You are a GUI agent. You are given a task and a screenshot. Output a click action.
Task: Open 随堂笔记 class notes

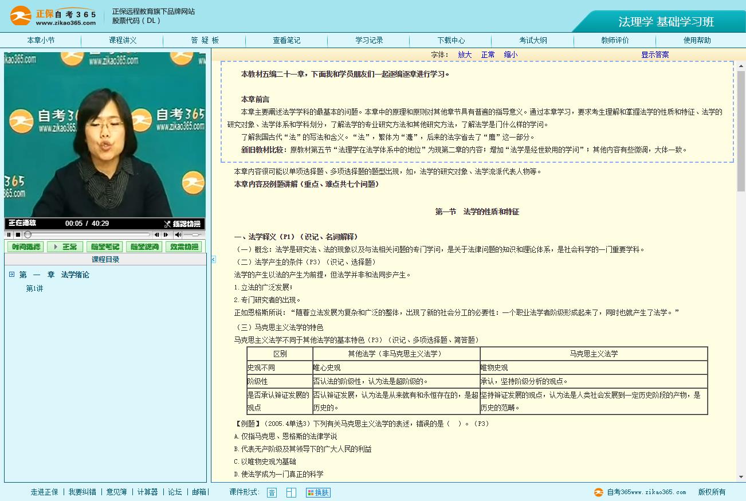104,247
